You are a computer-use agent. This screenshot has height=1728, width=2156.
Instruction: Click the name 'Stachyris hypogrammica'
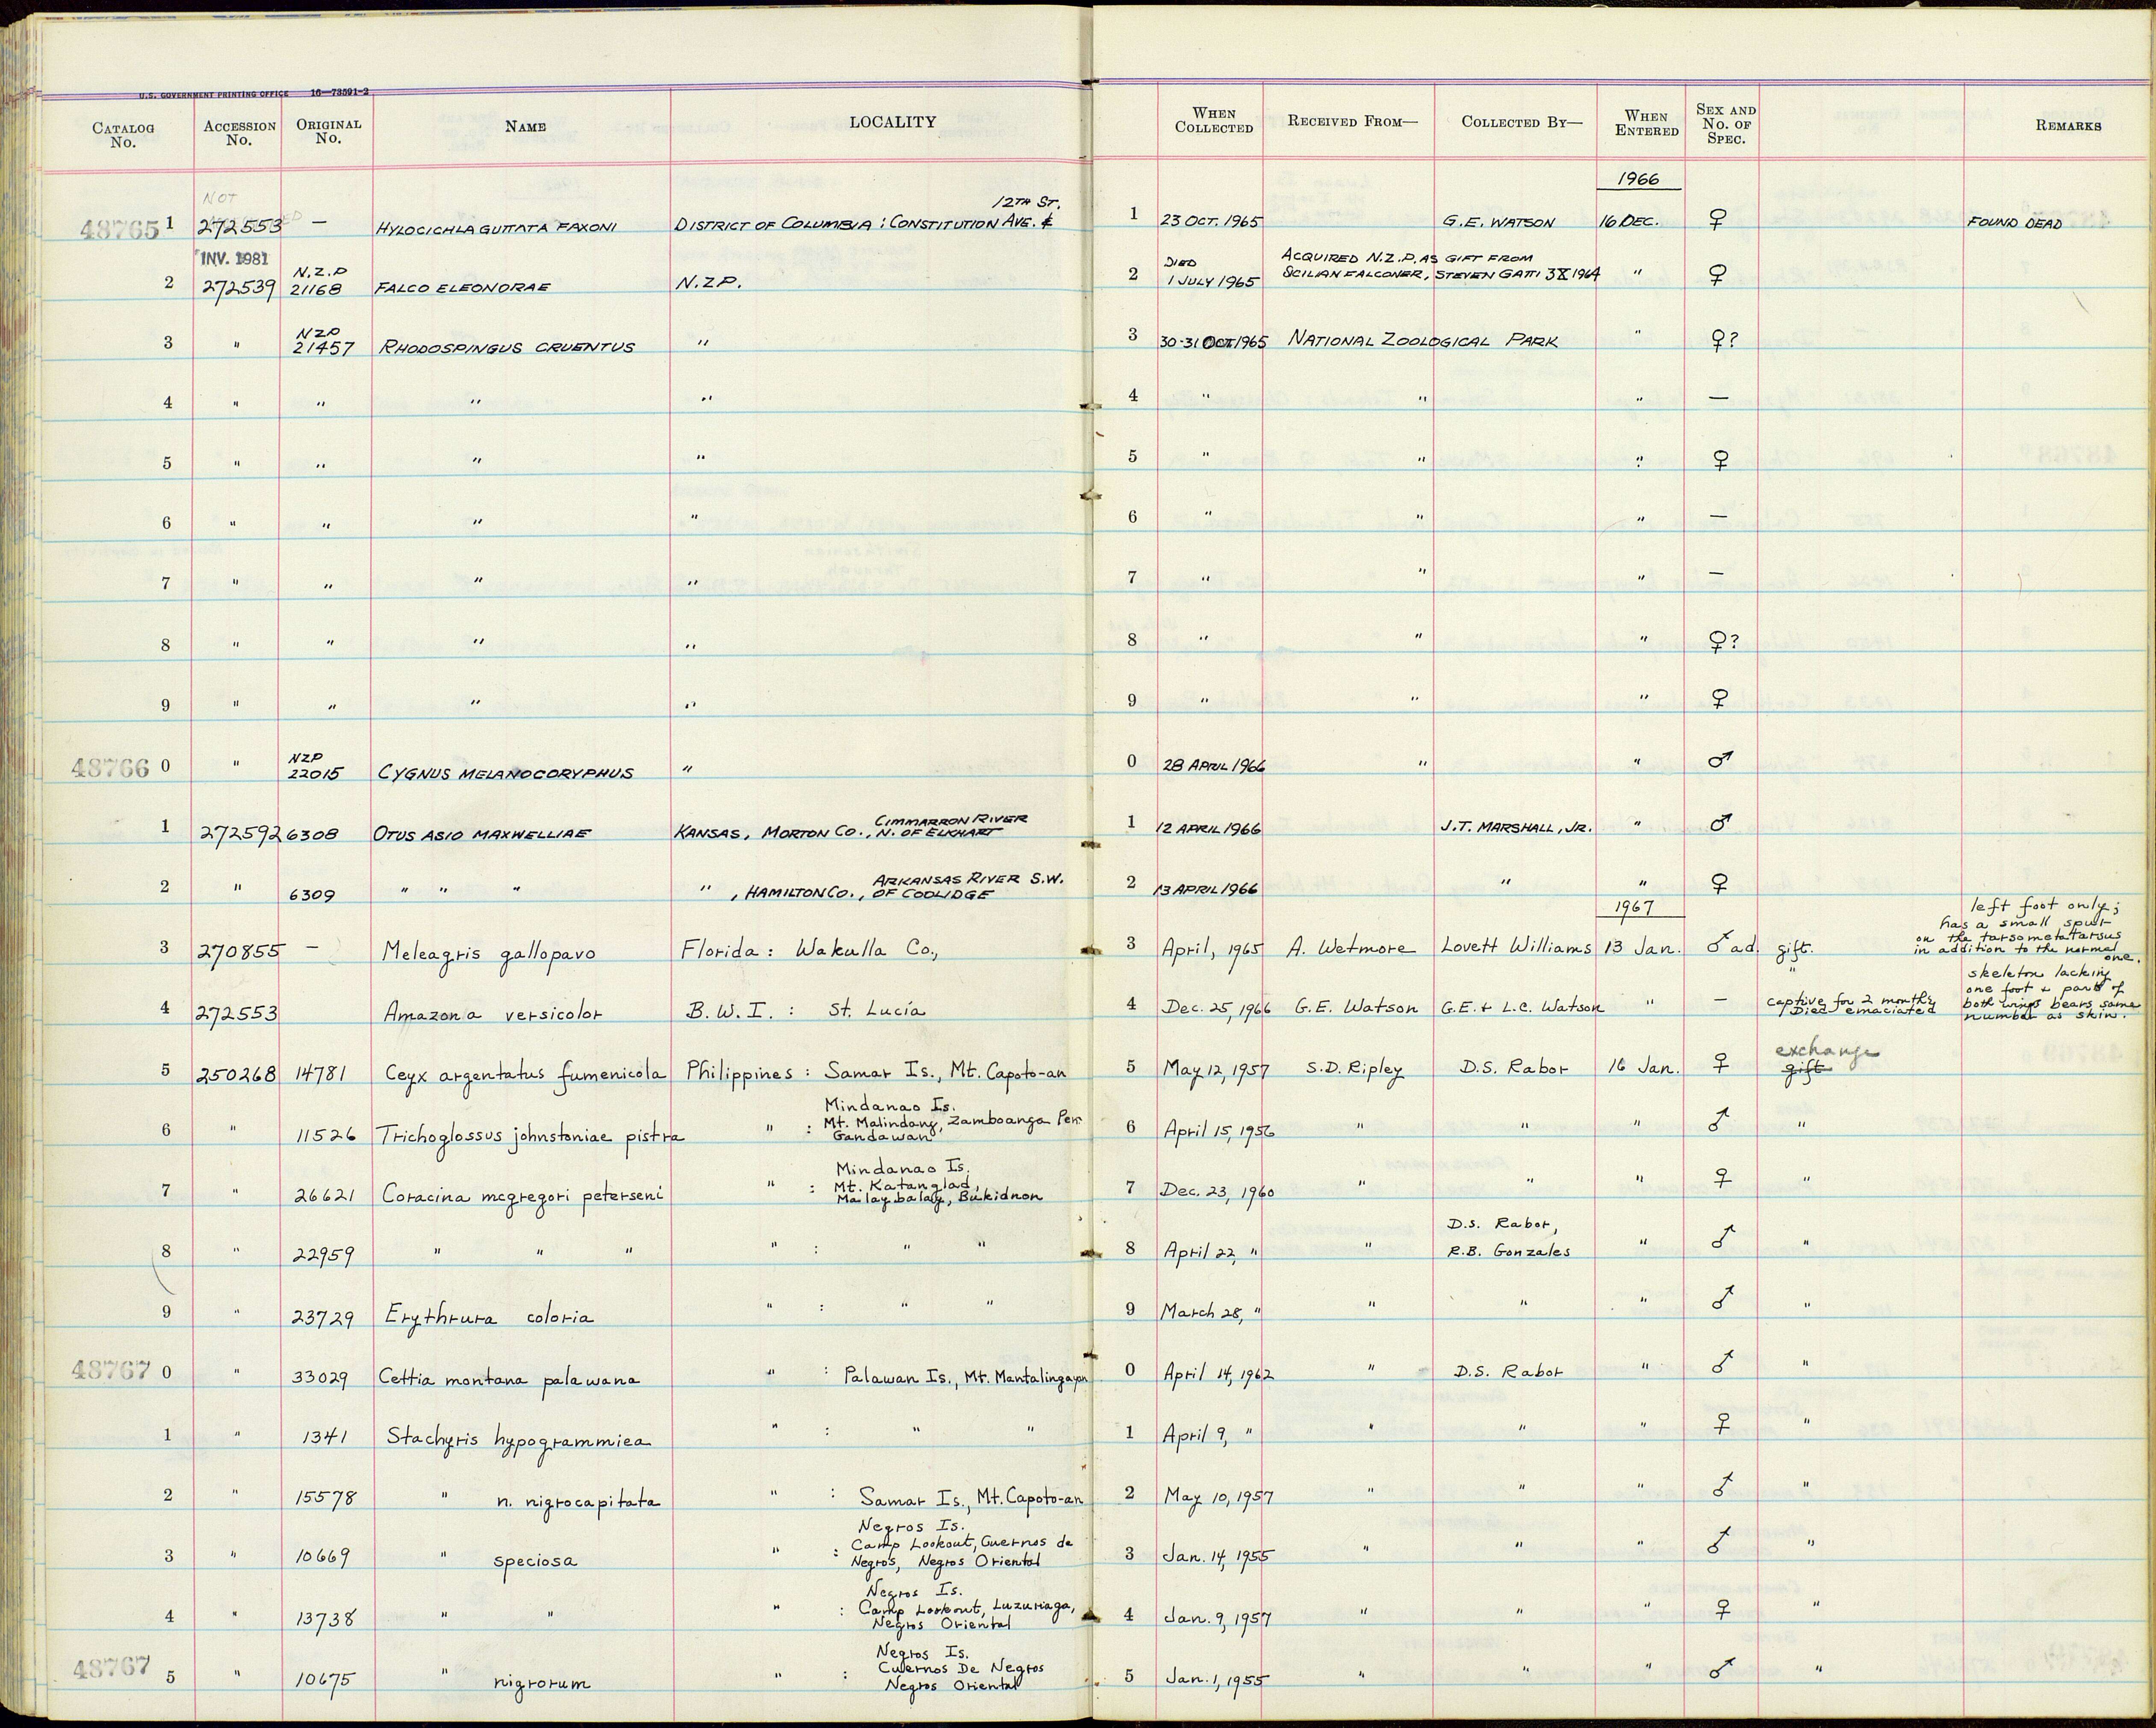click(x=518, y=1440)
